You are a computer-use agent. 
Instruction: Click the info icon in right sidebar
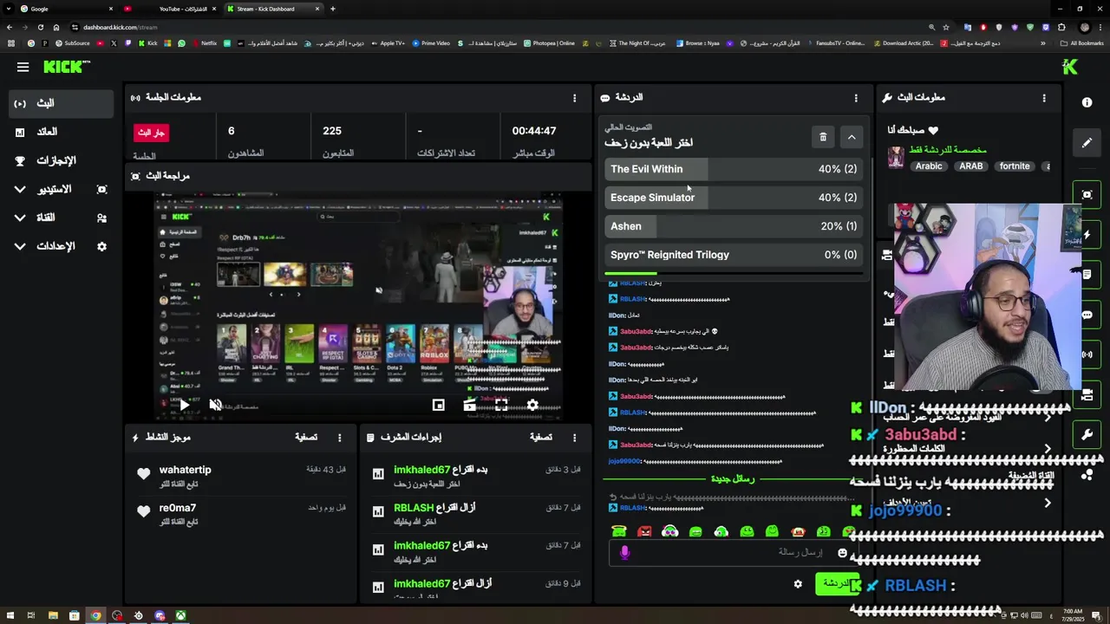(1087, 102)
